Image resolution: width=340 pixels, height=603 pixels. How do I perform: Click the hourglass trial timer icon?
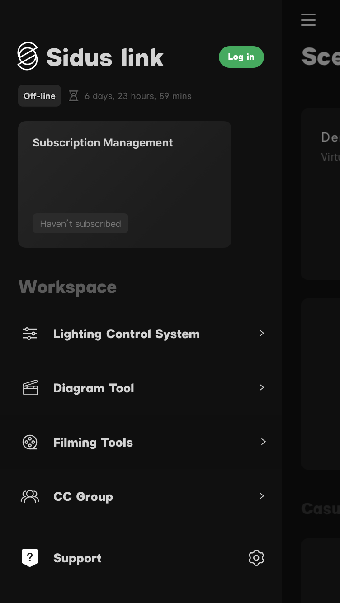click(x=73, y=96)
